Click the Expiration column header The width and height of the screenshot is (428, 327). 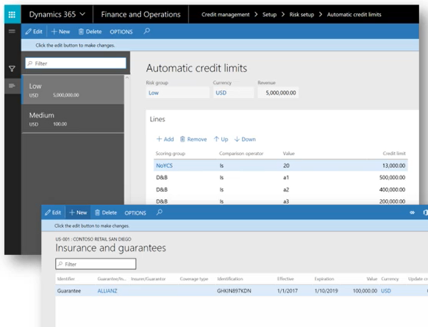(x=324, y=279)
